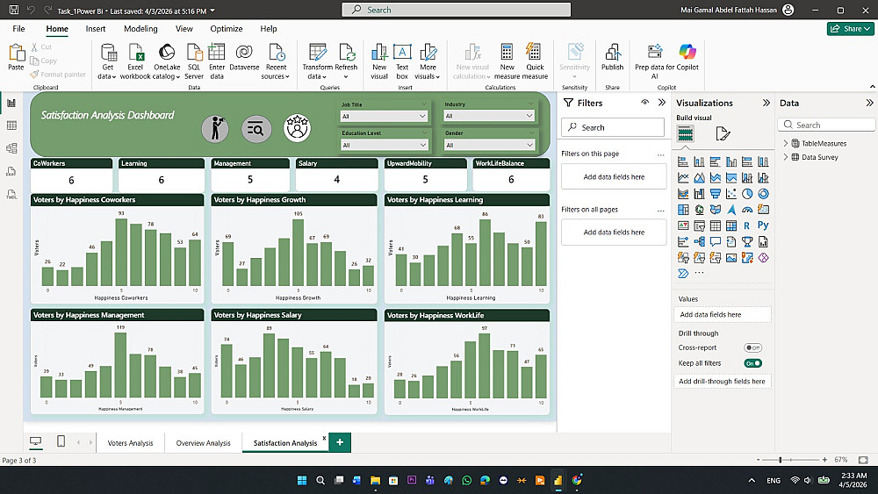Screen dimensions: 878x494
Task: Insert a New visual
Action: point(379,61)
